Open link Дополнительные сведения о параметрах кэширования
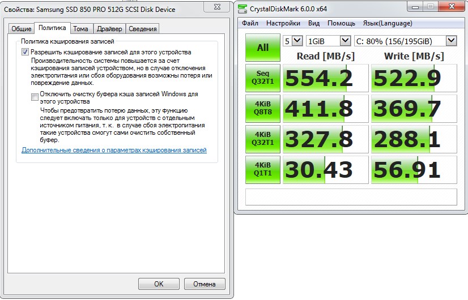468x300 pixels. pyautogui.click(x=114, y=150)
